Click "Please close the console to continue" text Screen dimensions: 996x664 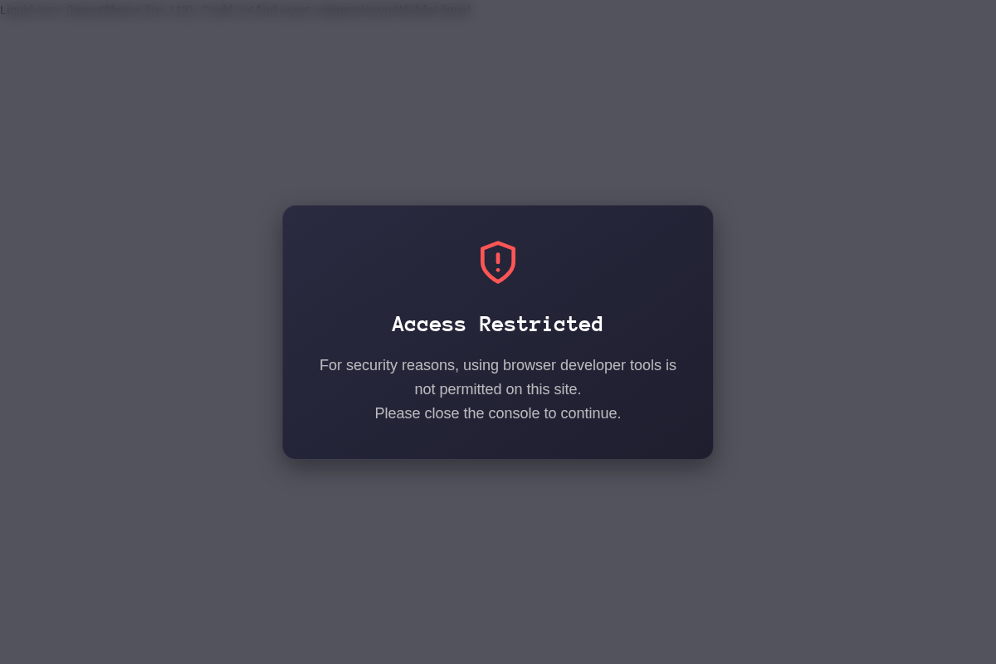(x=498, y=413)
